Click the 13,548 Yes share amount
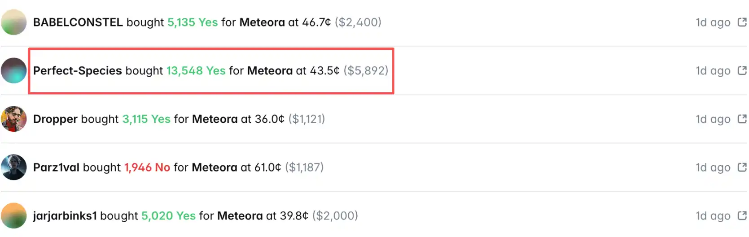Image resolution: width=749 pixels, height=237 pixels. coord(196,71)
